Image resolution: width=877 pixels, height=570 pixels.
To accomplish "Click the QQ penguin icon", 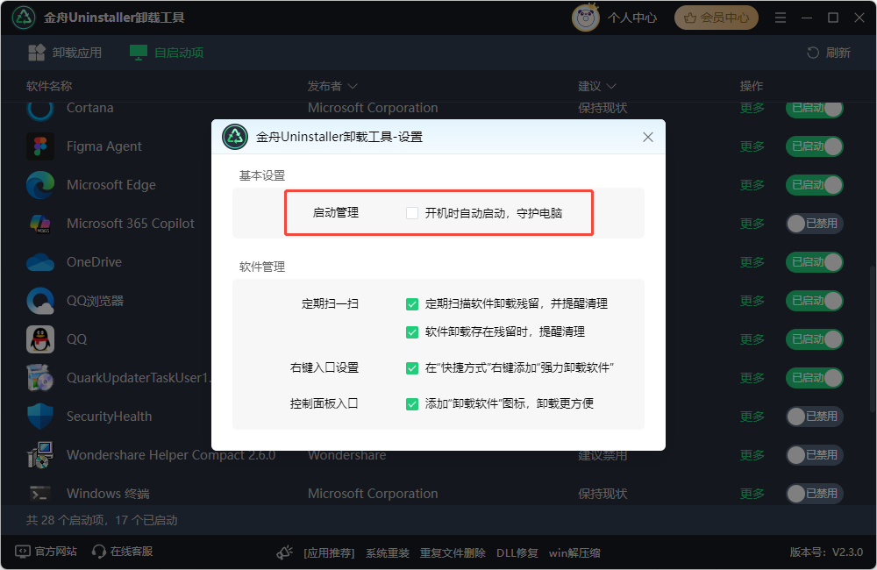I will 40,339.
